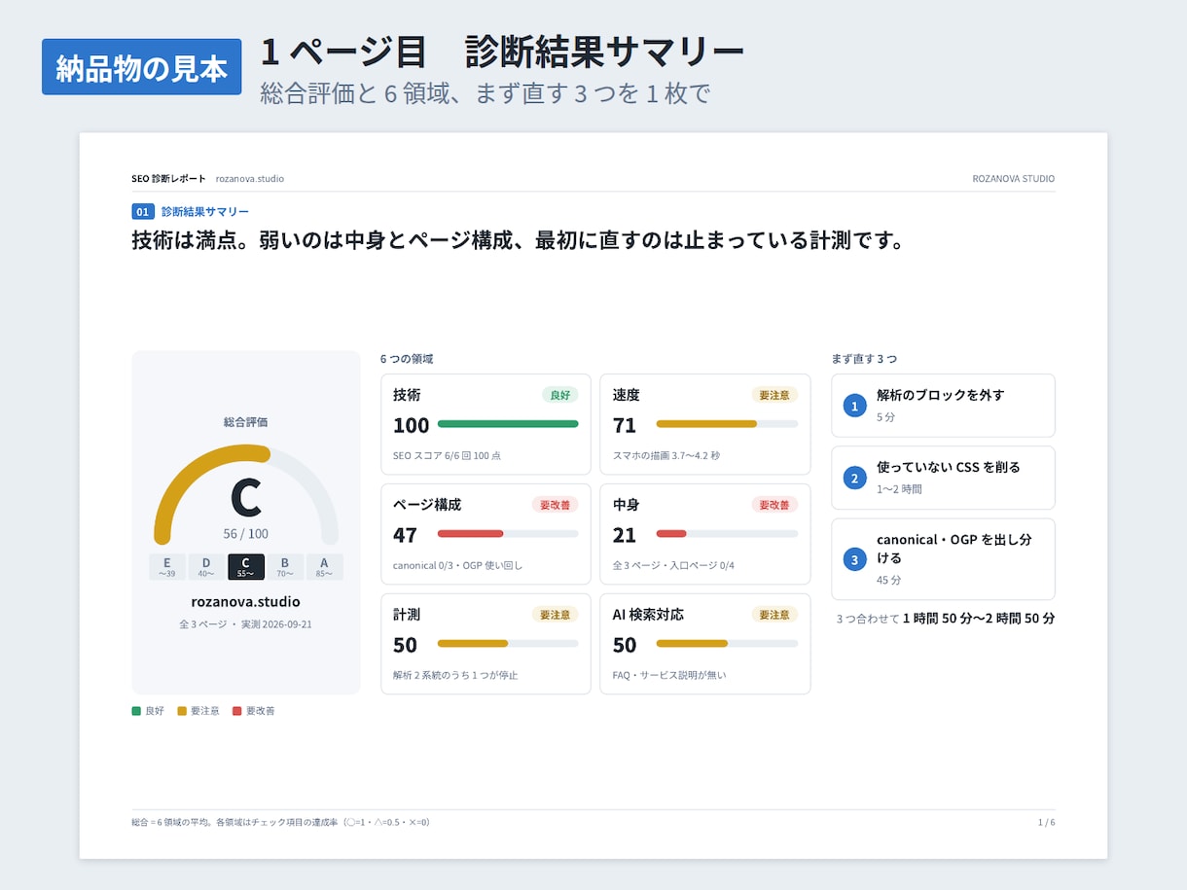Open the canonical・OGP を出し分ける task card

(x=943, y=559)
